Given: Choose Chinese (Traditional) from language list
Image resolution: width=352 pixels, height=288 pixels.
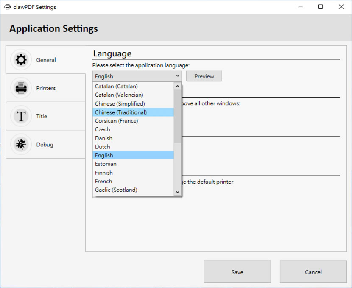Looking at the screenshot, I should click(x=133, y=112).
